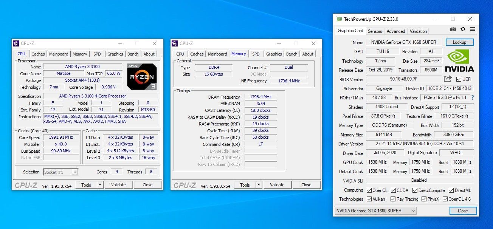Toggle the DirectCompute checkbox
Screen dimensions: 493x229
point(415,190)
